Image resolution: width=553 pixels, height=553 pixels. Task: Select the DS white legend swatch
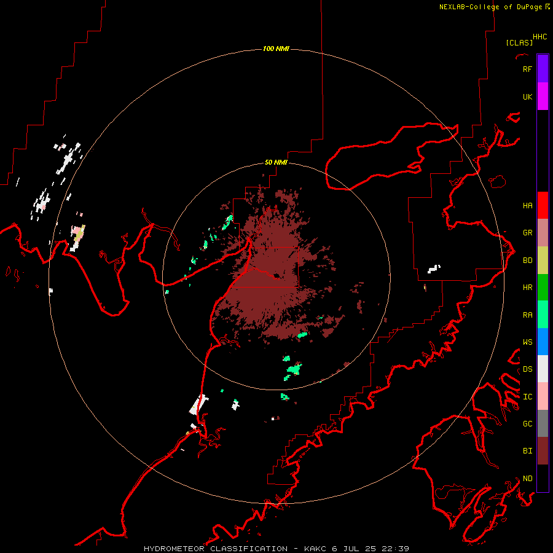point(543,369)
